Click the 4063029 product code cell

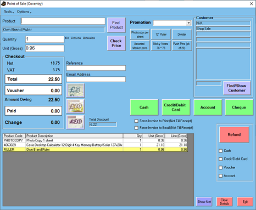(x=14, y=145)
